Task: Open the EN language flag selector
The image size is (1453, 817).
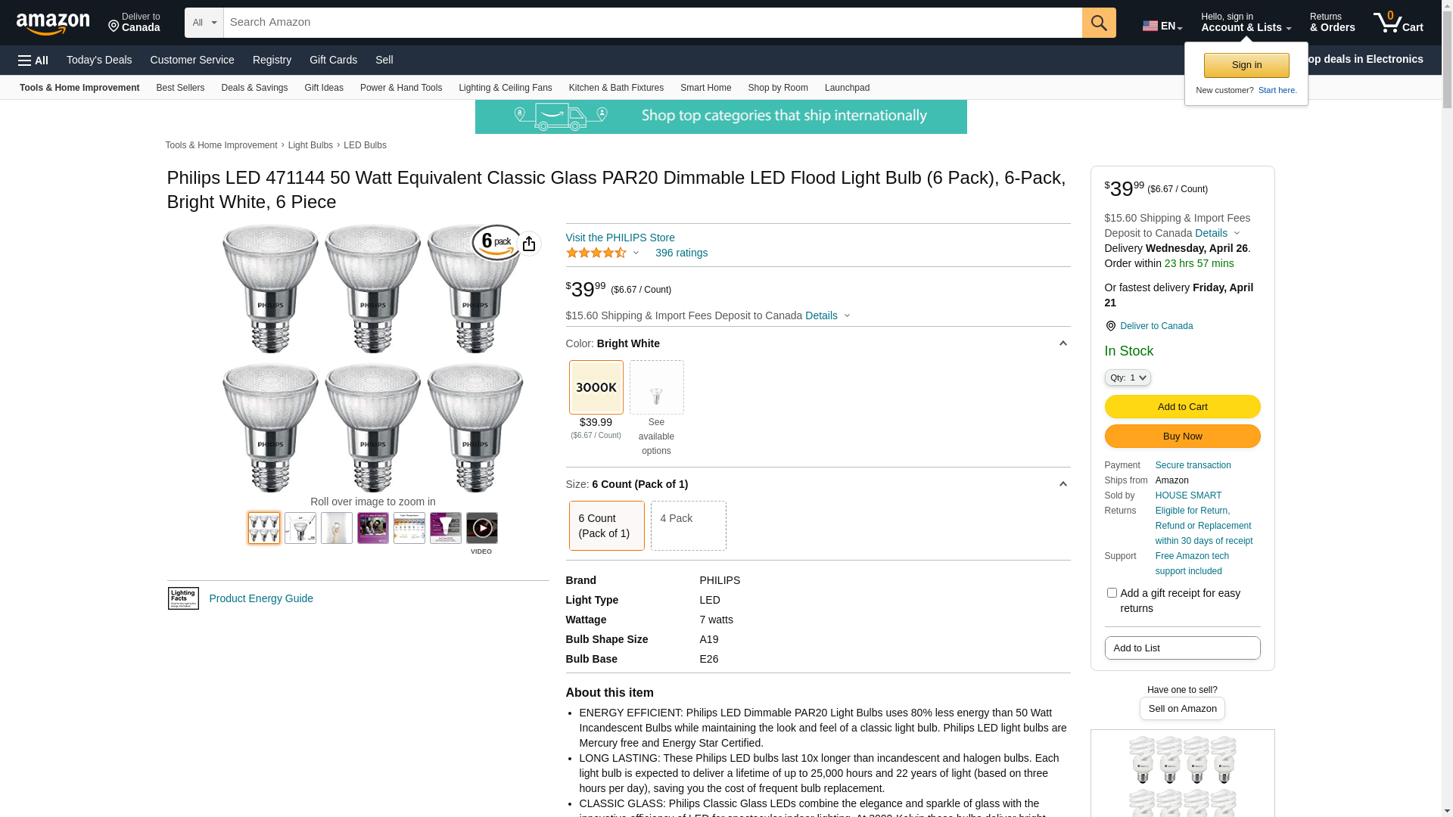Action: tap(1162, 26)
